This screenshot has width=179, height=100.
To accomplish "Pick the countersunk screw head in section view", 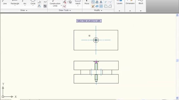I will (96, 62).
